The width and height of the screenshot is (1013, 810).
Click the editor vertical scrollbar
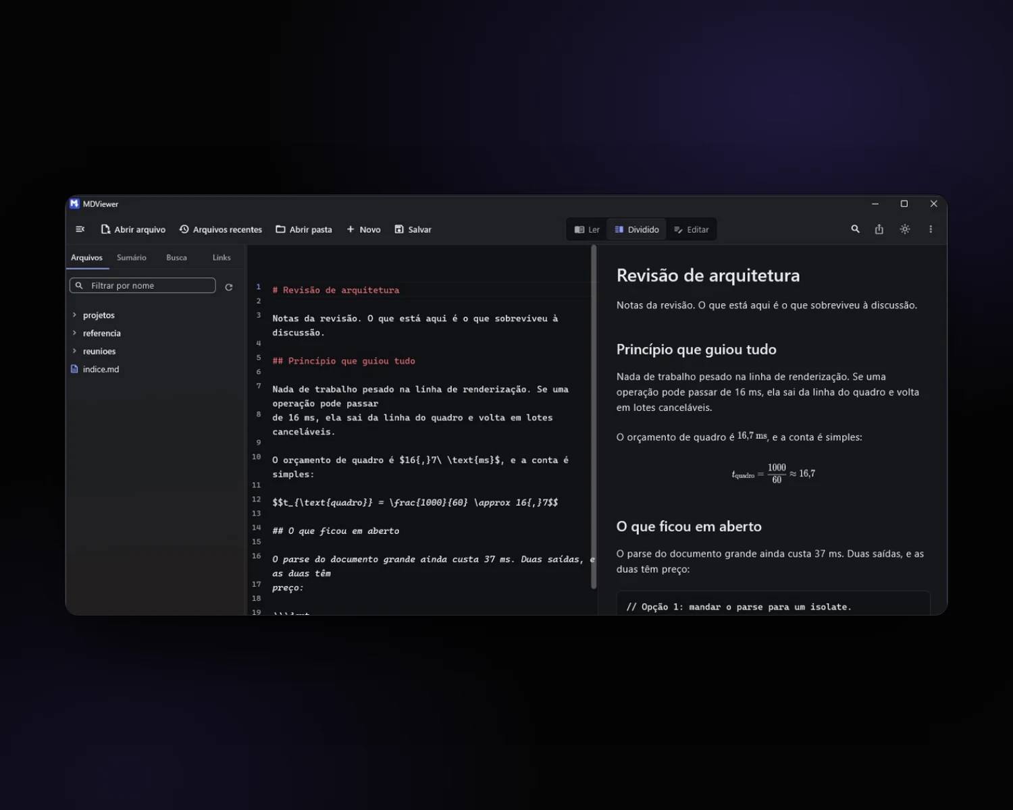(x=594, y=416)
